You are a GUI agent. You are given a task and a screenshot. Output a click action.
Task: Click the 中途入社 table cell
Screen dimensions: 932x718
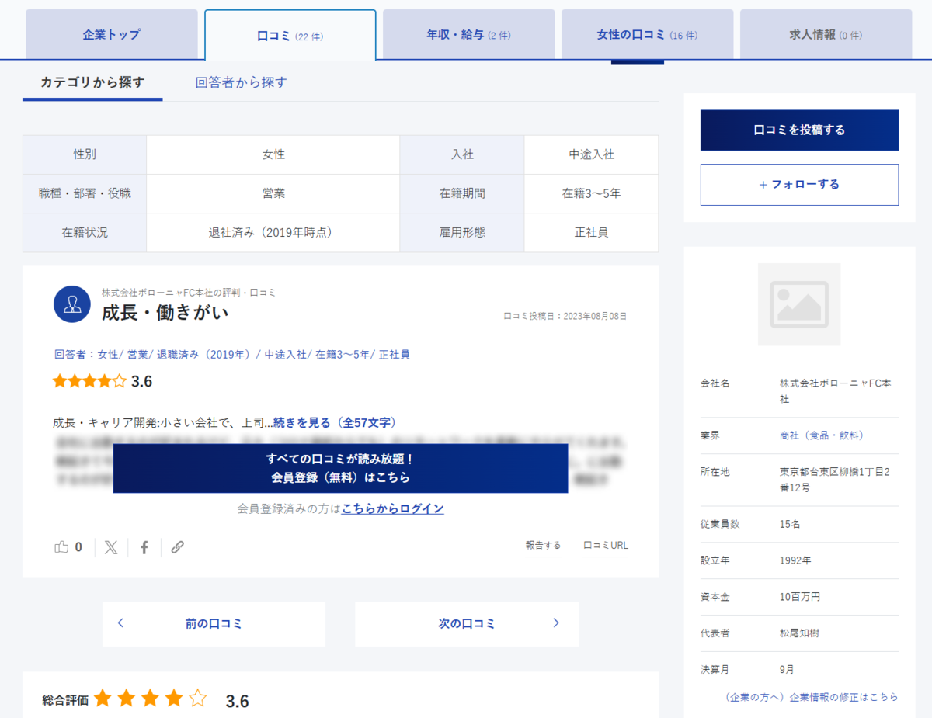click(591, 154)
